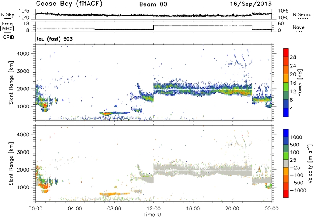Image resolution: width=314 pixels, height=217 pixels.
Task: Click the '08:00' time axis label
Action: pyautogui.click(x=114, y=208)
